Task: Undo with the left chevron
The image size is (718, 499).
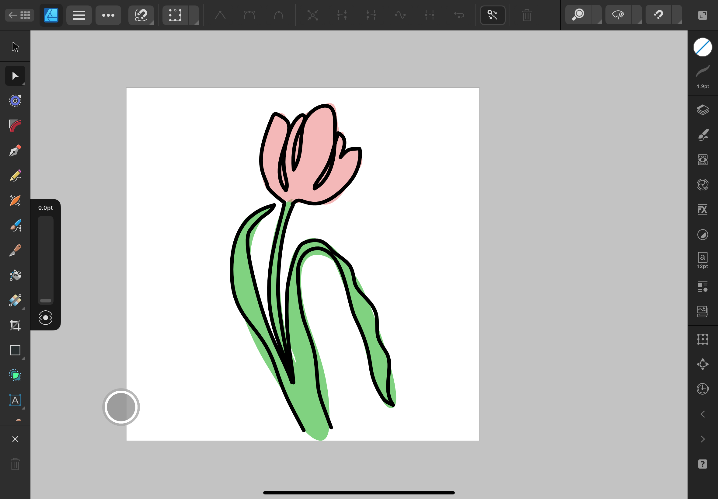Action: (x=703, y=414)
